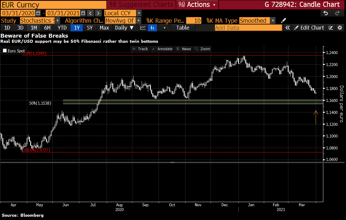Switch to line chart icon
The height and width of the screenshot is (220, 346).
pyautogui.click(x=143, y=28)
